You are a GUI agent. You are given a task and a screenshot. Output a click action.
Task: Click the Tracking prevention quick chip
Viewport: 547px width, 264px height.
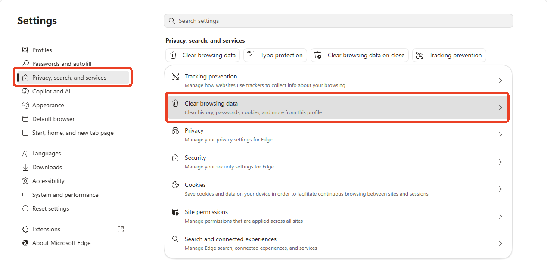pos(449,55)
